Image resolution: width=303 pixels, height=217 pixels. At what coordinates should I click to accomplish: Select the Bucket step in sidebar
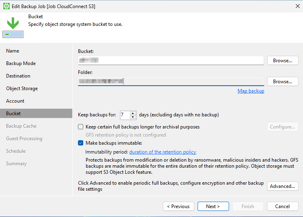(36, 114)
